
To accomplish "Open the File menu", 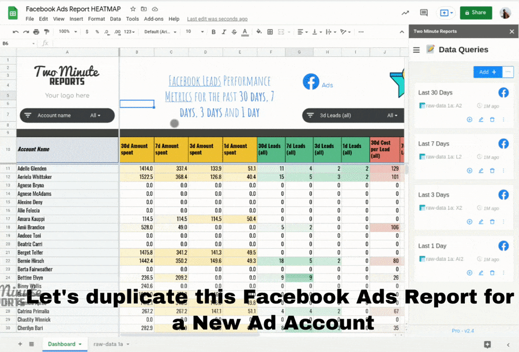I will click(x=30, y=19).
